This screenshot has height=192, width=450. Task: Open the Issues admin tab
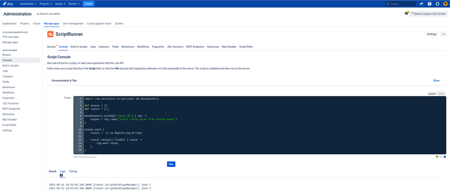(x=37, y=24)
